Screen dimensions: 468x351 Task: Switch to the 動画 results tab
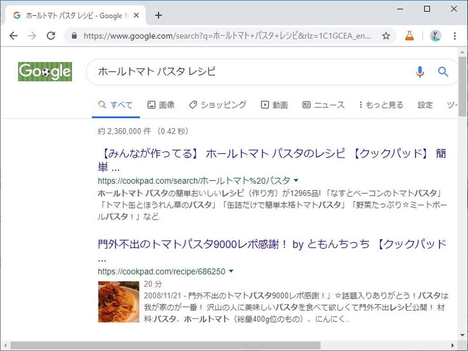274,105
